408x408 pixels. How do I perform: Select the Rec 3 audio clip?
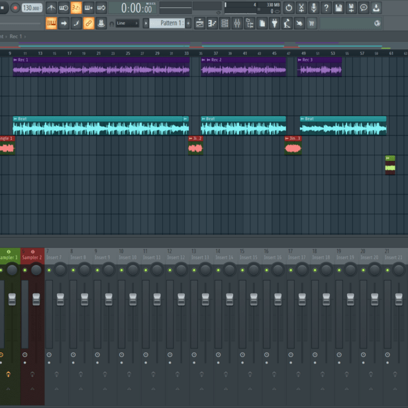point(319,67)
